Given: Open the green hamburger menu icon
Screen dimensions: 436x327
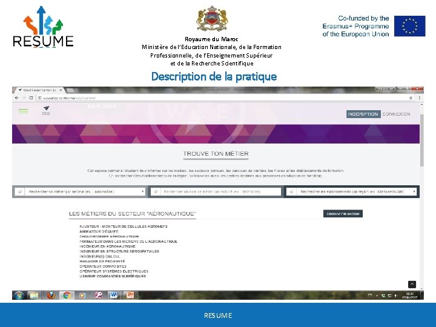Looking at the screenshot, I should [x=23, y=111].
